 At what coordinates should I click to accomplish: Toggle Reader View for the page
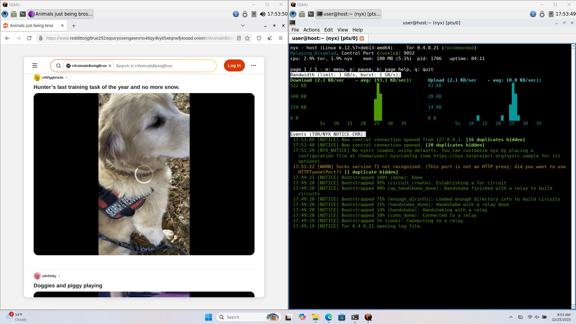(239, 38)
